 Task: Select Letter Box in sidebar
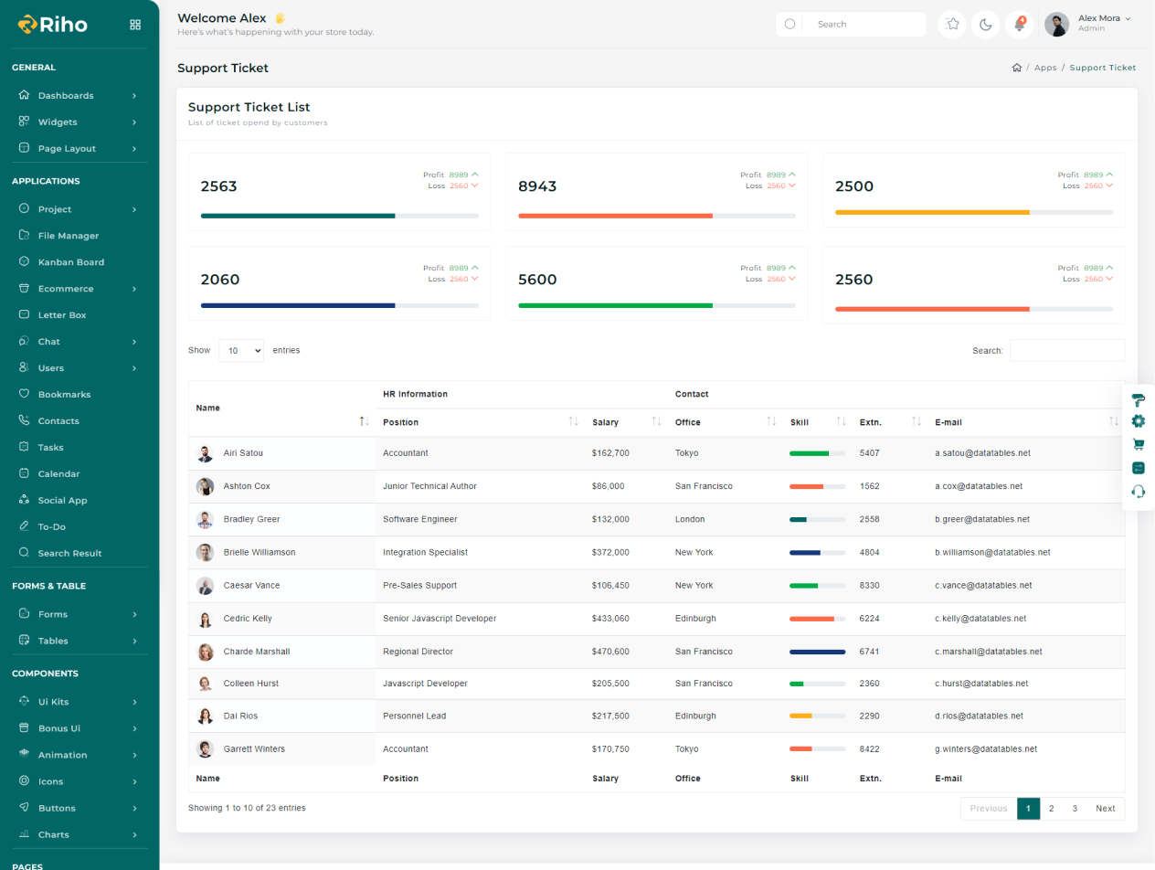point(61,315)
